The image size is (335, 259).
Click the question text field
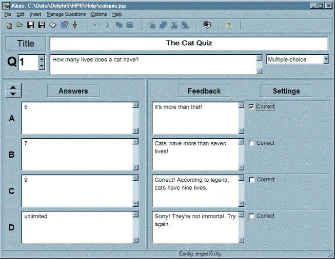pos(153,64)
